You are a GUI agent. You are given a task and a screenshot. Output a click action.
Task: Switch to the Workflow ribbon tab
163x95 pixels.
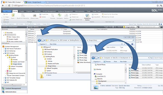tap(37, 11)
